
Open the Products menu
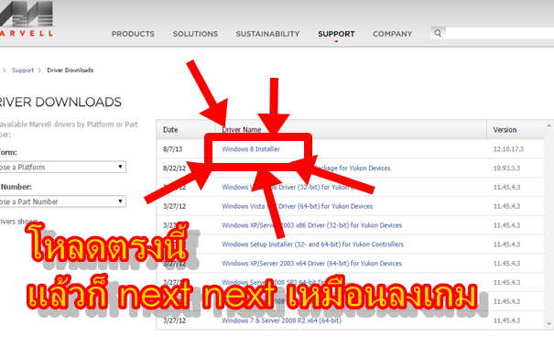133,34
